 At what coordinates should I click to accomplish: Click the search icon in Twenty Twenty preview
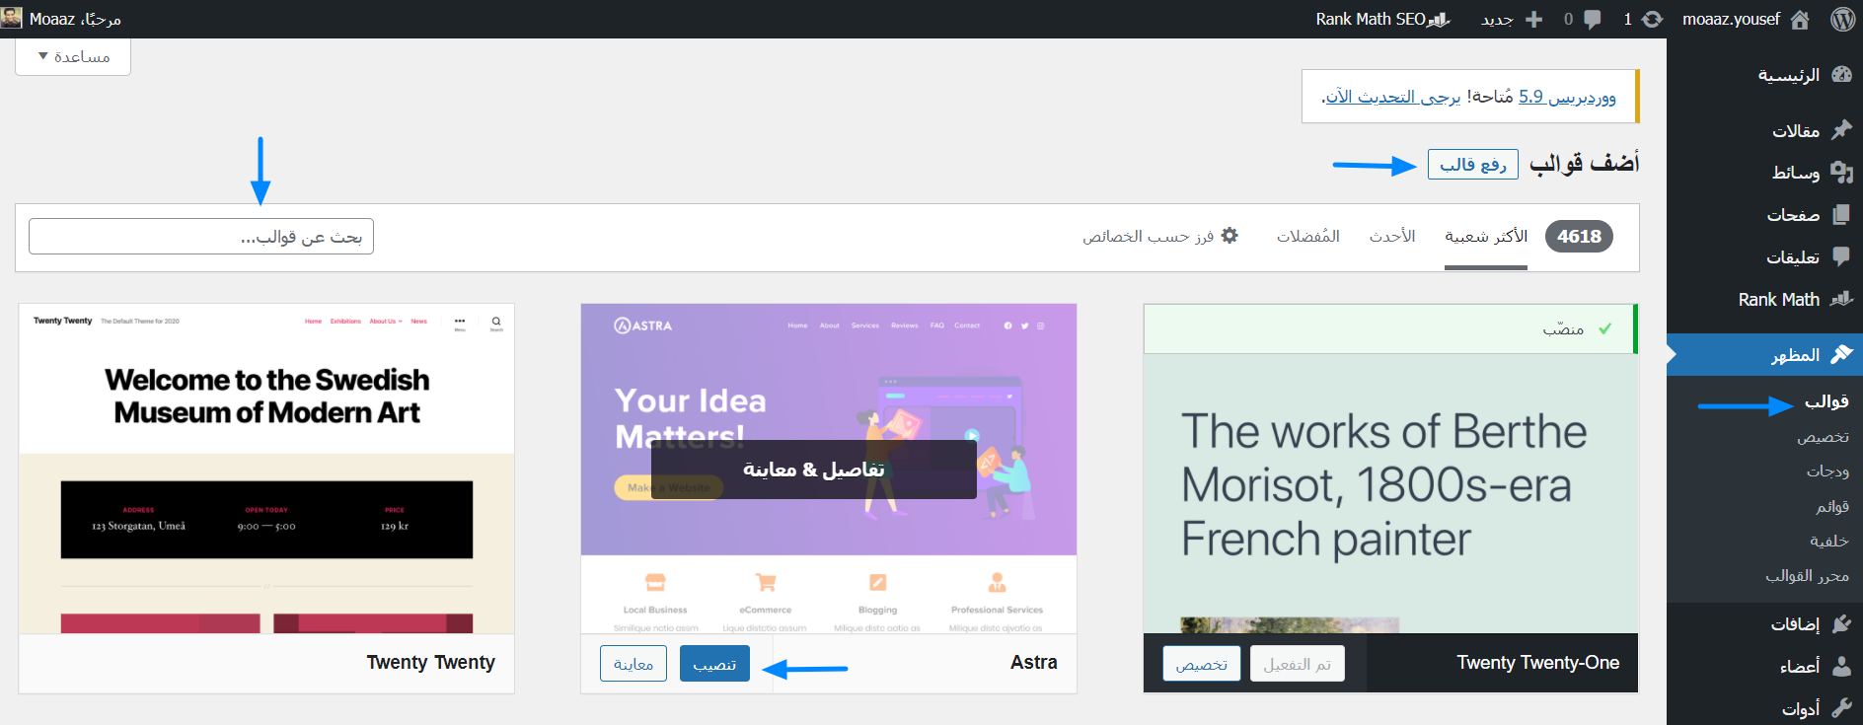pyautogui.click(x=496, y=322)
